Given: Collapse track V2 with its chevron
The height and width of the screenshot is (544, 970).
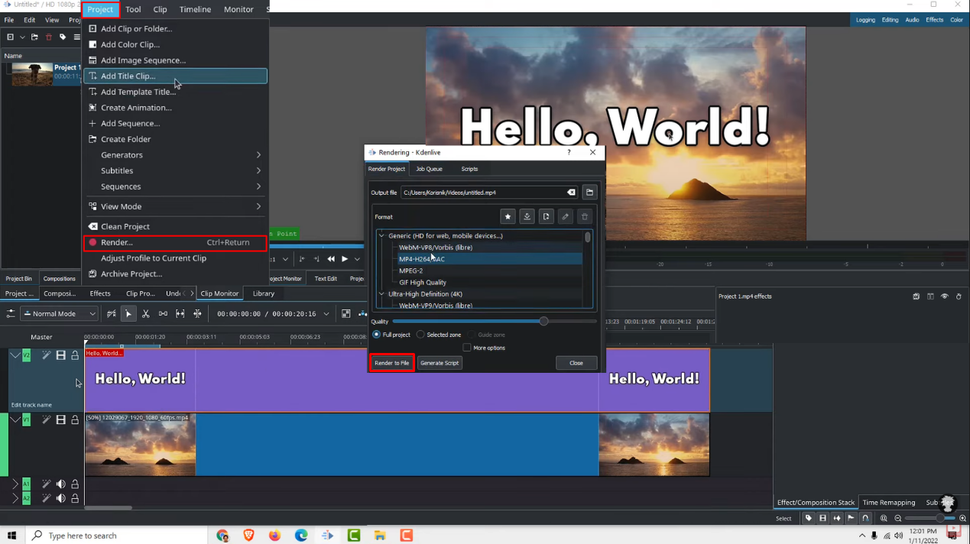Looking at the screenshot, I should 15,355.
